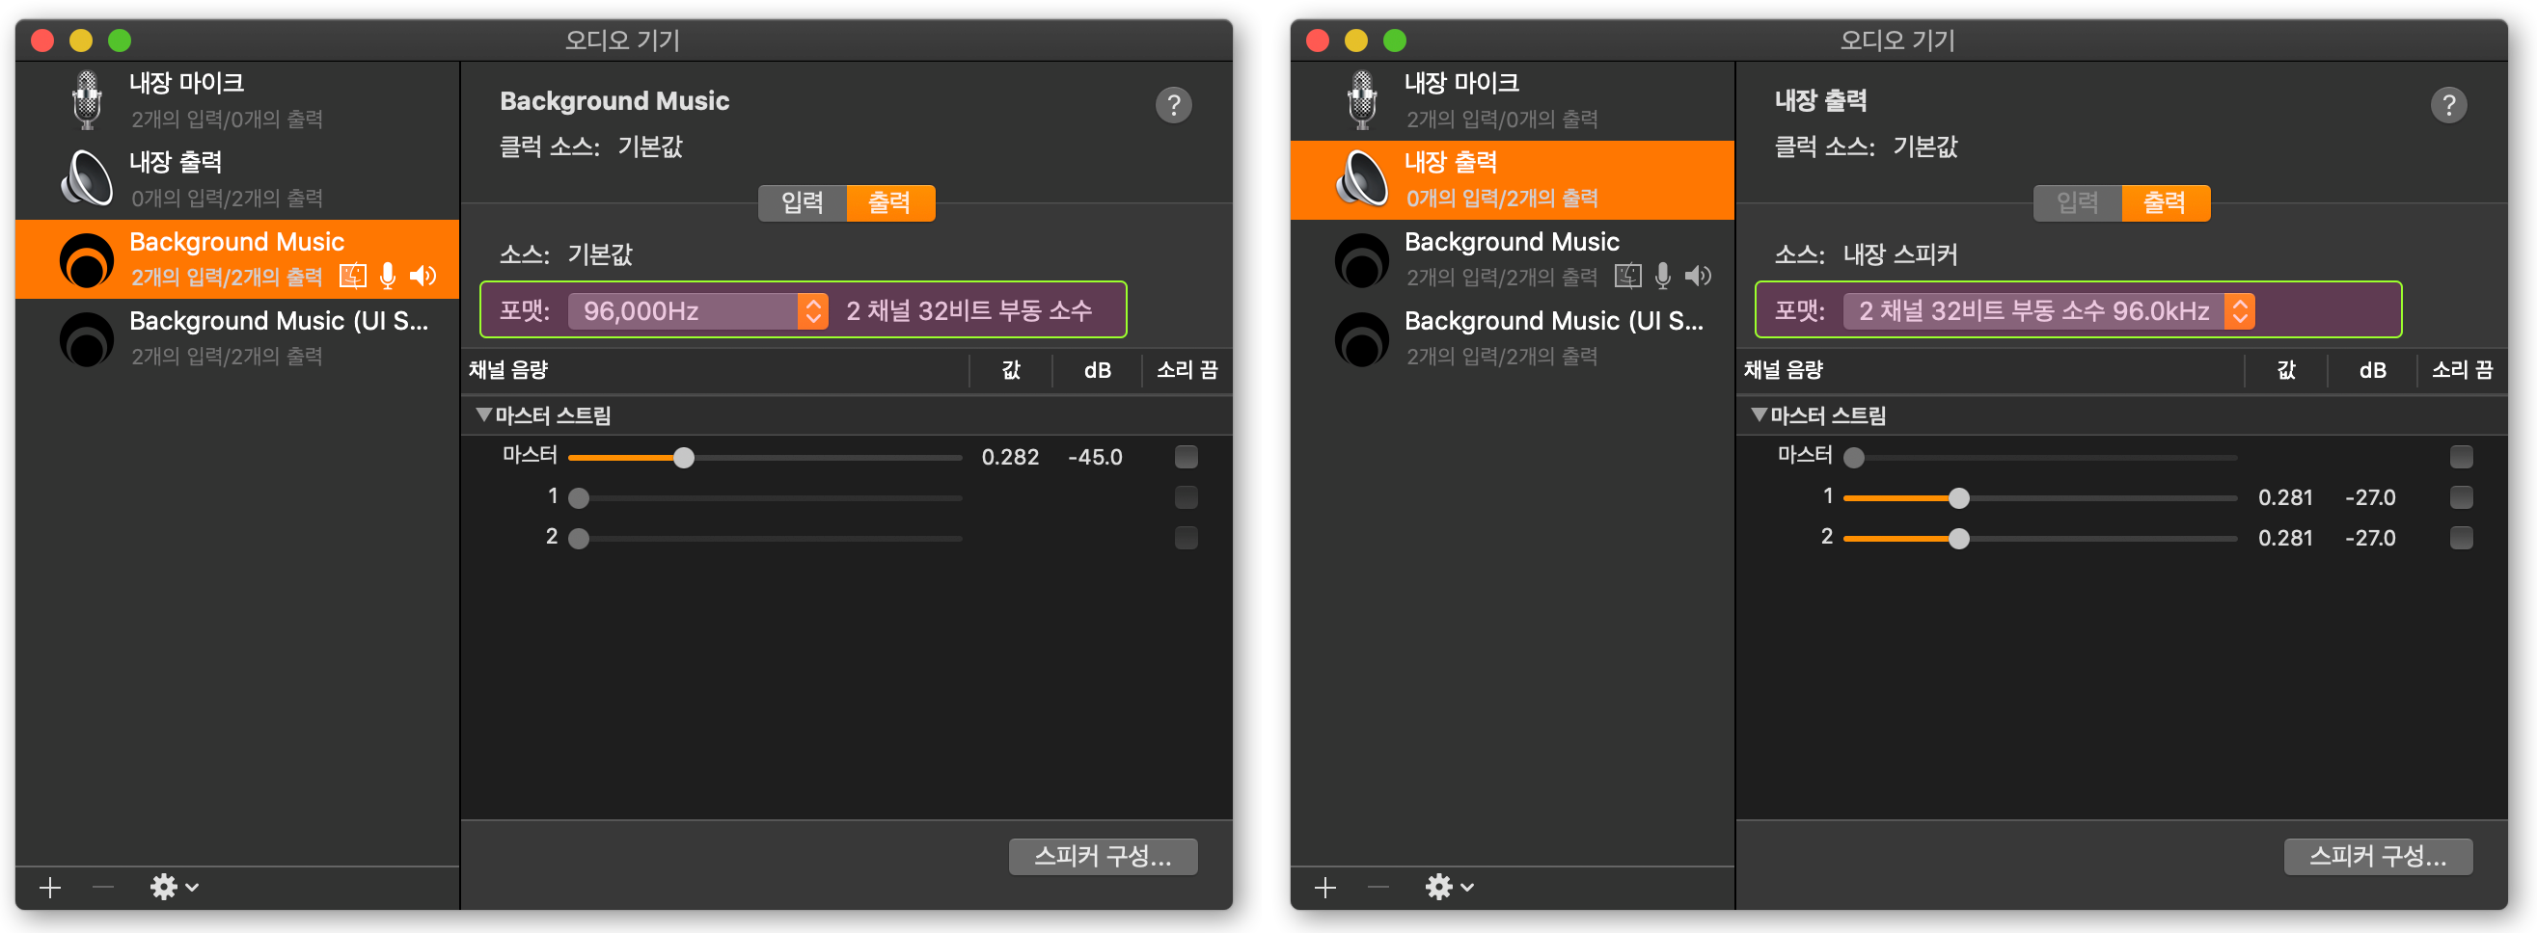Mute channel 2 in the left window
Image resolution: width=2537 pixels, height=933 pixels.
(1186, 538)
